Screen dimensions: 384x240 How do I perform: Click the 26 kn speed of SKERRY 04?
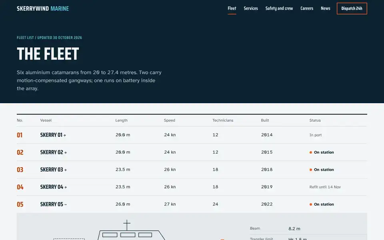pyautogui.click(x=170, y=187)
